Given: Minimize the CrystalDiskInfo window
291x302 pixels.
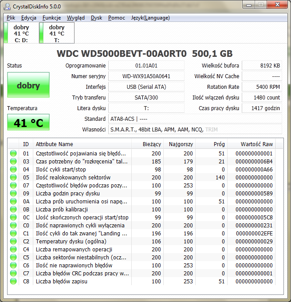Looking at the screenshot, I should click(x=249, y=5).
